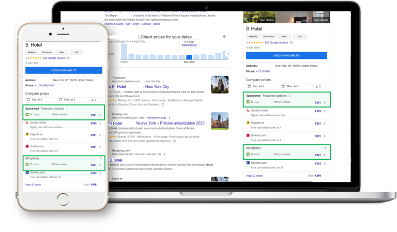Open Booking.com row arrow on phone
This screenshot has height=232, width=397.
coord(100,173)
